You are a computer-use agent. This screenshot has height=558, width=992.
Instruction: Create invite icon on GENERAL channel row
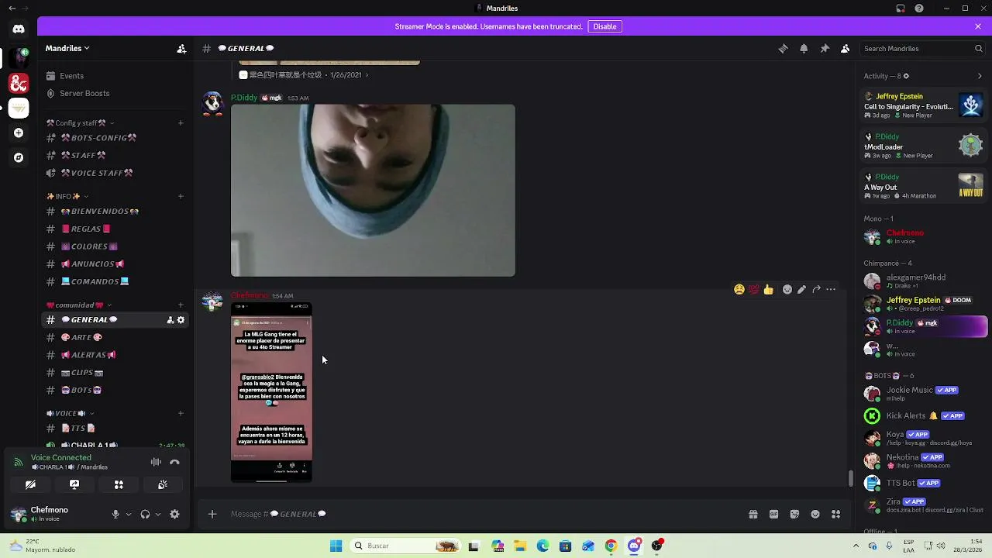pos(170,320)
